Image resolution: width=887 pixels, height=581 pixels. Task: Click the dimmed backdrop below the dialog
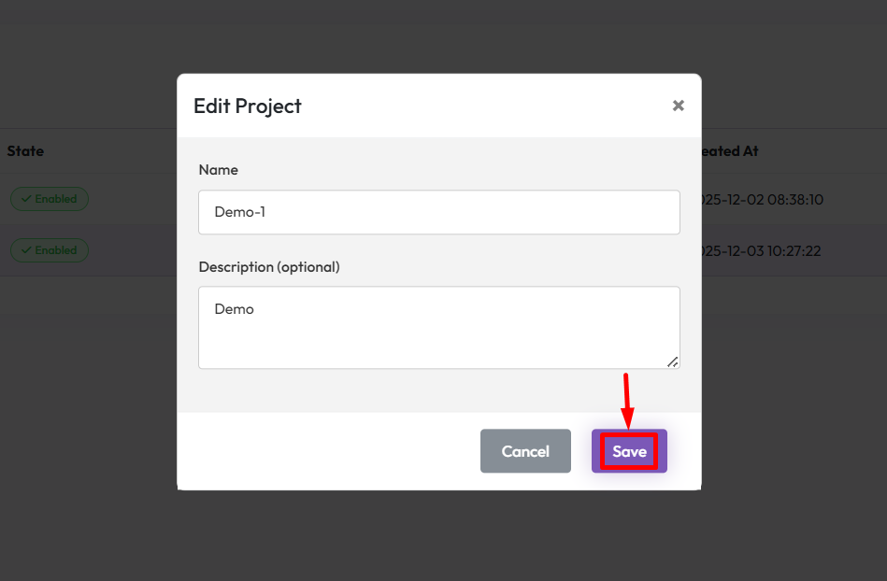tap(438, 537)
